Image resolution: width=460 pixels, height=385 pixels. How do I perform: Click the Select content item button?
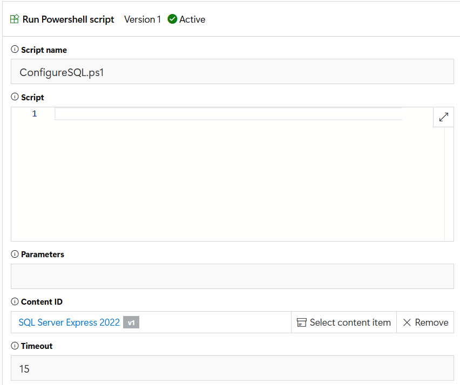(x=344, y=322)
